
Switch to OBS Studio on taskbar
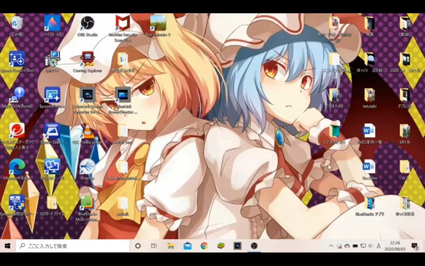(x=254, y=246)
